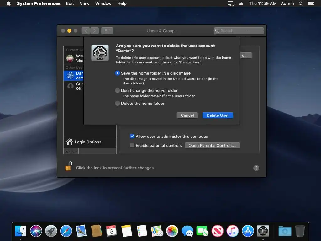Screen dimensions: 321x241
Task: Open Spotlight search magnifier in menu bar
Action: click(x=301, y=3)
